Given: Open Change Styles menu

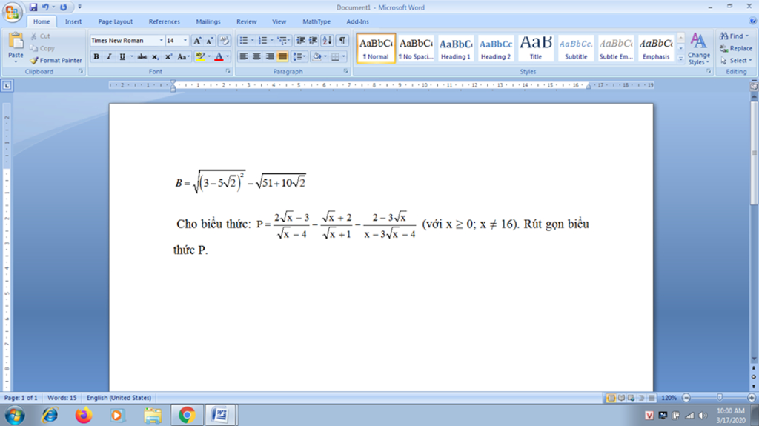Looking at the screenshot, I should coord(698,49).
